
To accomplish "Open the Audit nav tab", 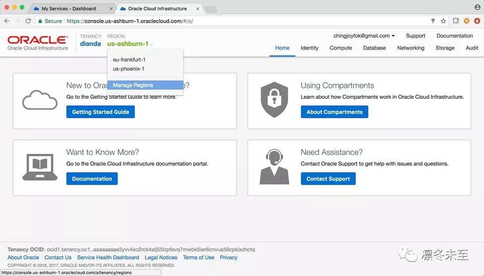I will point(472,48).
